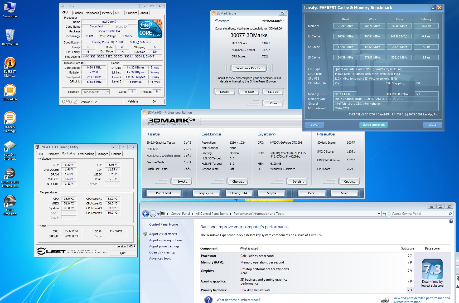Click the Search Control Panel field
Viewport: 459px width, 303px height.
pyautogui.click(x=419, y=214)
